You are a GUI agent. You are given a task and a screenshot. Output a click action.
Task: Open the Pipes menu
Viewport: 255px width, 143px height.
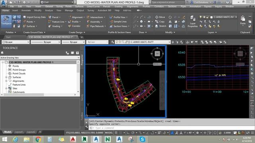point(183,6)
